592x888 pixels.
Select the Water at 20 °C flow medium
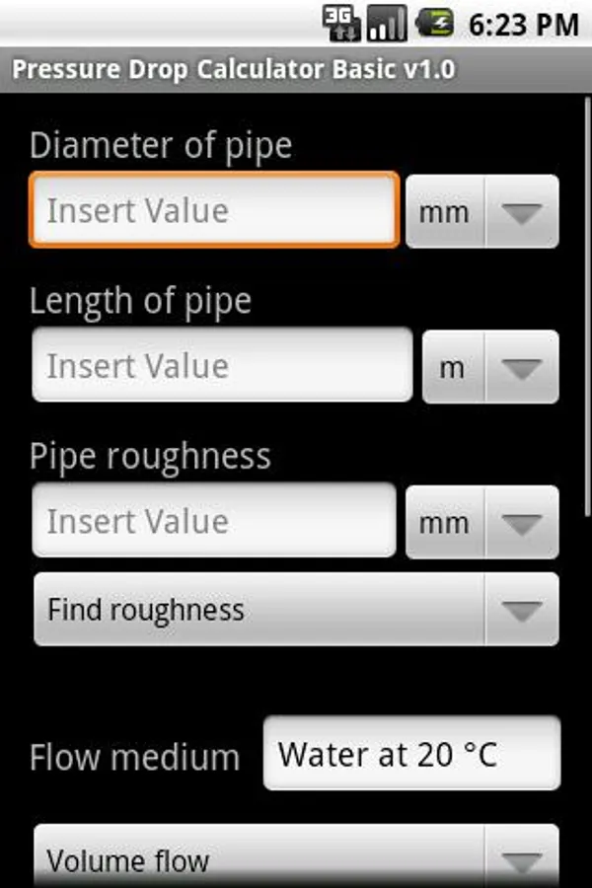(411, 755)
